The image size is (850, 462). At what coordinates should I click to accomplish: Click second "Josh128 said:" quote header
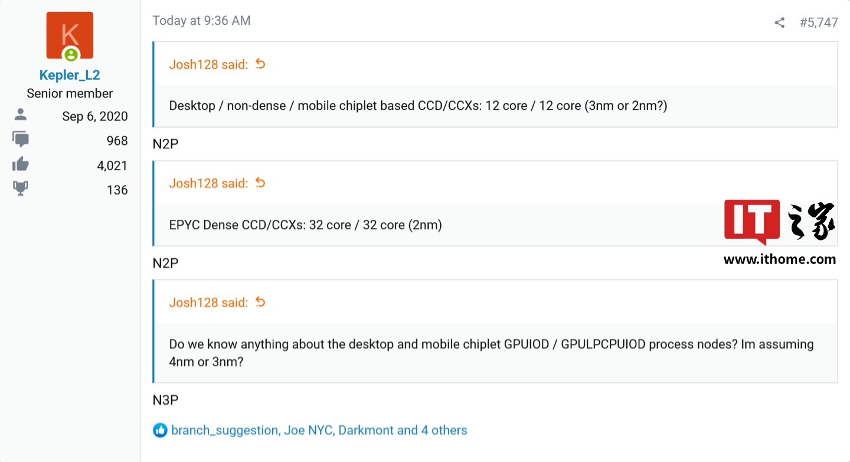click(208, 183)
